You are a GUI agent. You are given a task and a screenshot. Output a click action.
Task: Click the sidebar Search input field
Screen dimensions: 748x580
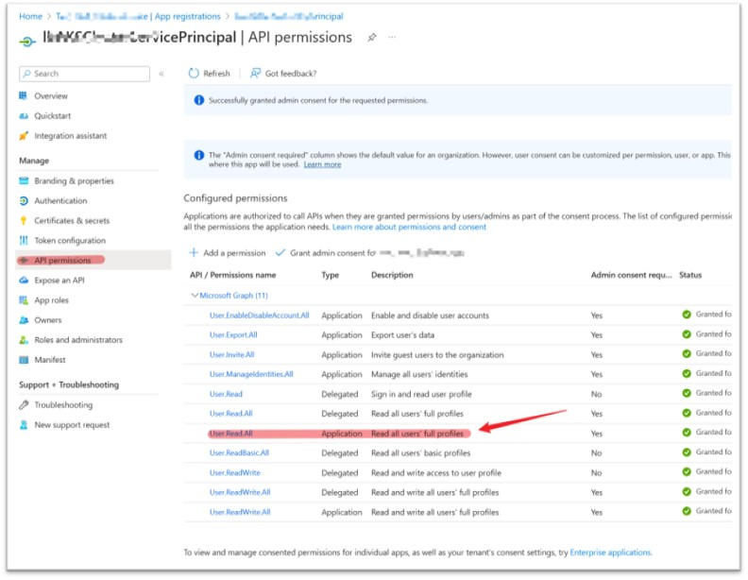[85, 74]
